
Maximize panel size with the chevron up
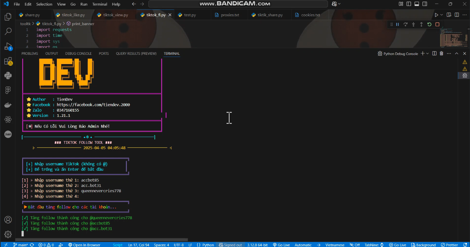[x=457, y=53]
